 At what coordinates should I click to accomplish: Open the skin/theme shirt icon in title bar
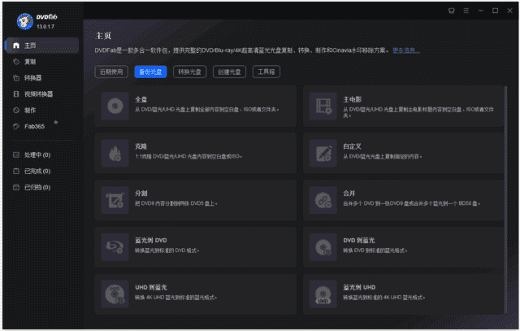pos(453,11)
